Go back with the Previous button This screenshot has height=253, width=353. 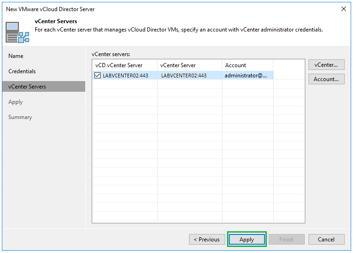tap(207, 240)
